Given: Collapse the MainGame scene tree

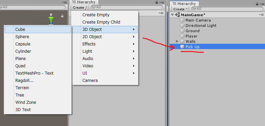Looking at the screenshot, I should click(173, 15).
